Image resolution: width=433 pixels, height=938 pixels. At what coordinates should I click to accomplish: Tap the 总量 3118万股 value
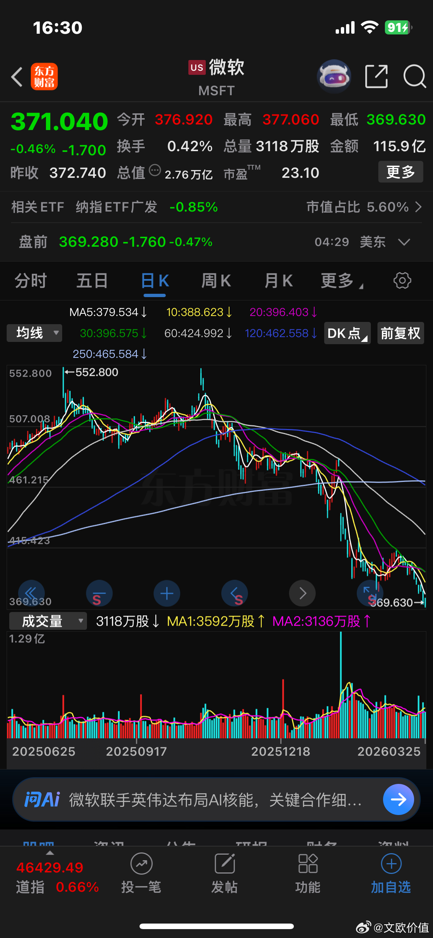pyautogui.click(x=287, y=146)
